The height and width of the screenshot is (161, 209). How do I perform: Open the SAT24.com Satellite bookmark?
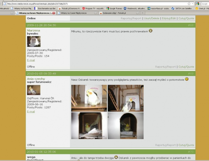182,8
